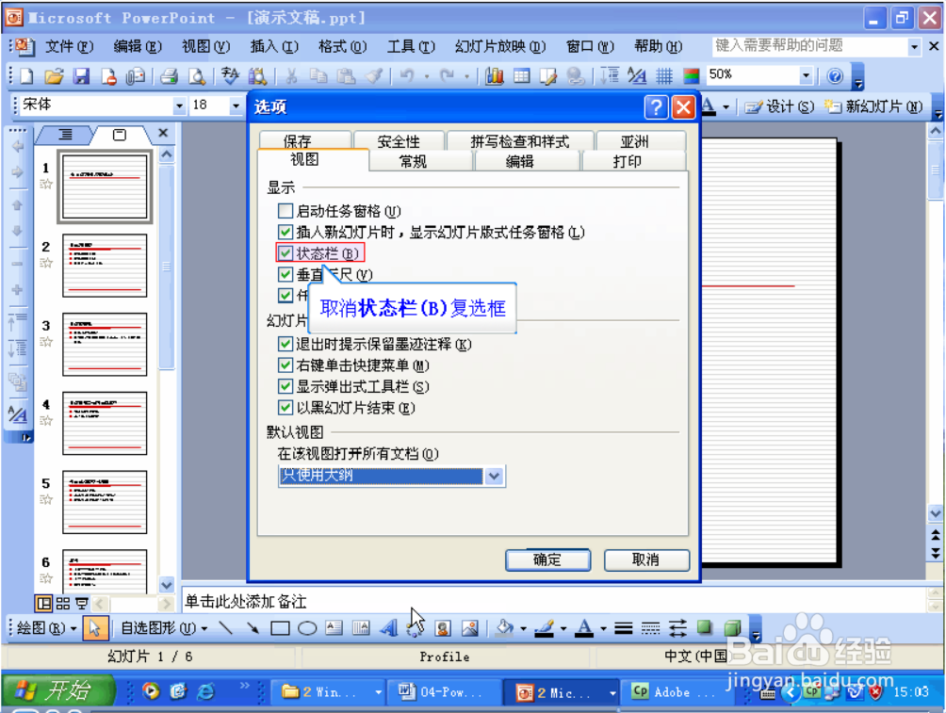Viewport: 946px width, 713px height.
Task: Toggle 以黑幻灯片结束 checkbox
Action: click(285, 408)
